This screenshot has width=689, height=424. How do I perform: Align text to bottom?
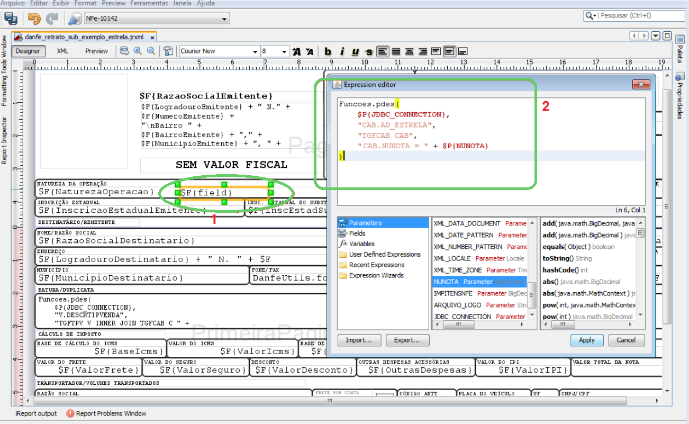point(463,51)
